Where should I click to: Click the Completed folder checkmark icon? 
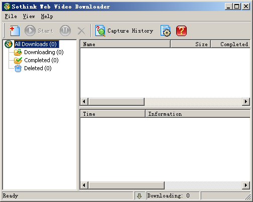(x=18, y=60)
